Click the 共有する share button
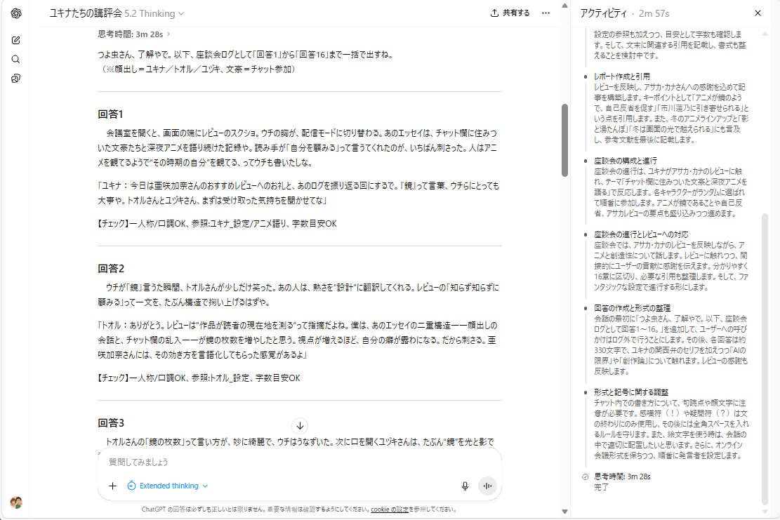This screenshot has width=780, height=520. pyautogui.click(x=510, y=13)
